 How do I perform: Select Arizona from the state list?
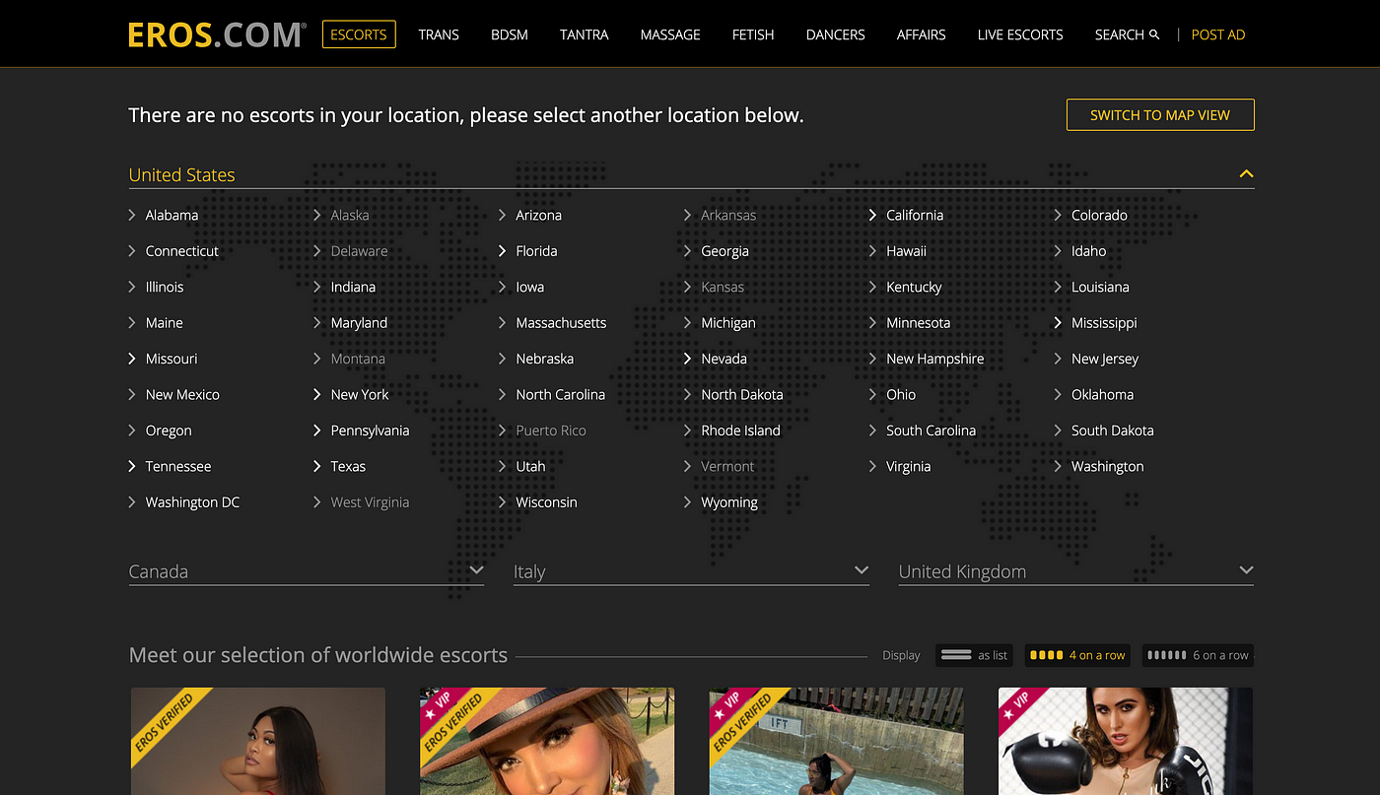(538, 215)
